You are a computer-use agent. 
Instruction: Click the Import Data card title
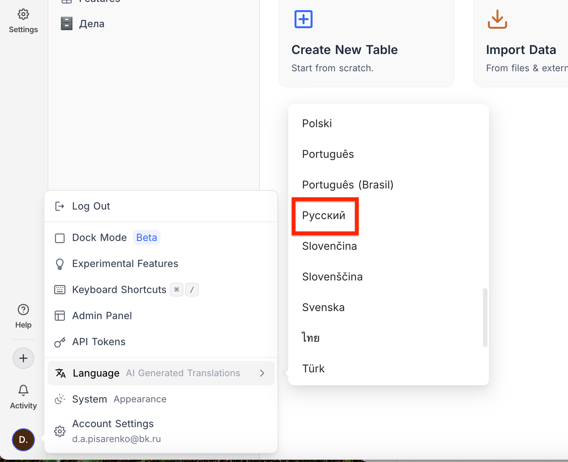pos(521,50)
